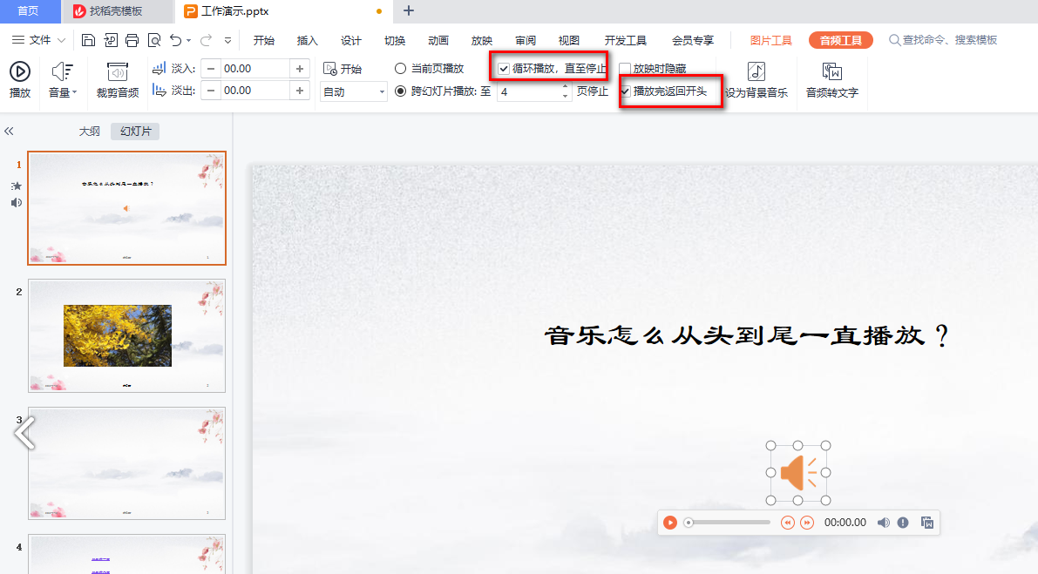Open the 音频工具 tab
Image resolution: width=1038 pixels, height=574 pixels.
coord(840,39)
